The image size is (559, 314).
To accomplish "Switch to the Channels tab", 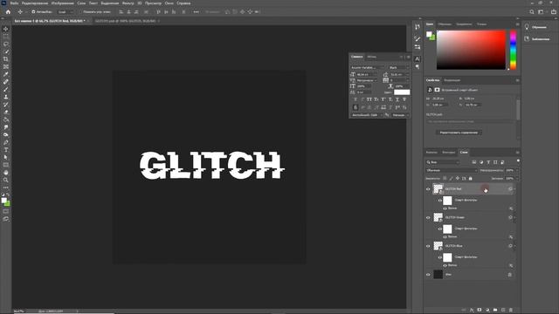I will point(431,153).
